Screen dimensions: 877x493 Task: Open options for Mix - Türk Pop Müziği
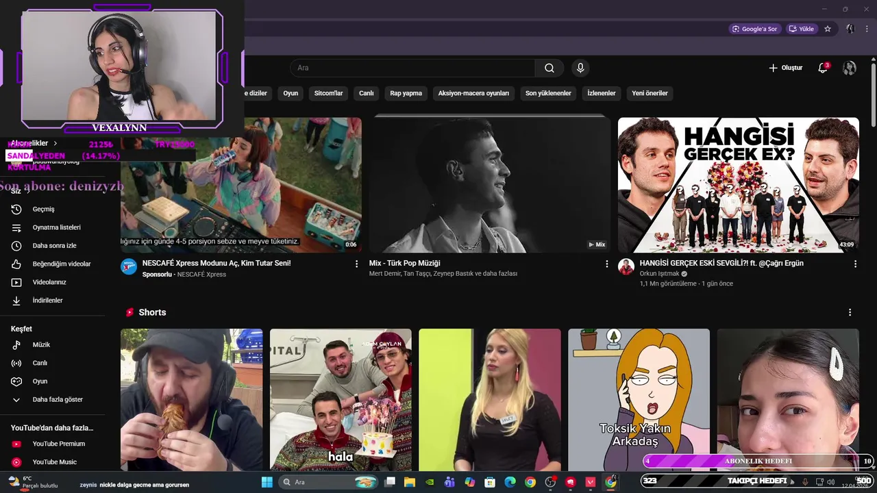pos(606,264)
